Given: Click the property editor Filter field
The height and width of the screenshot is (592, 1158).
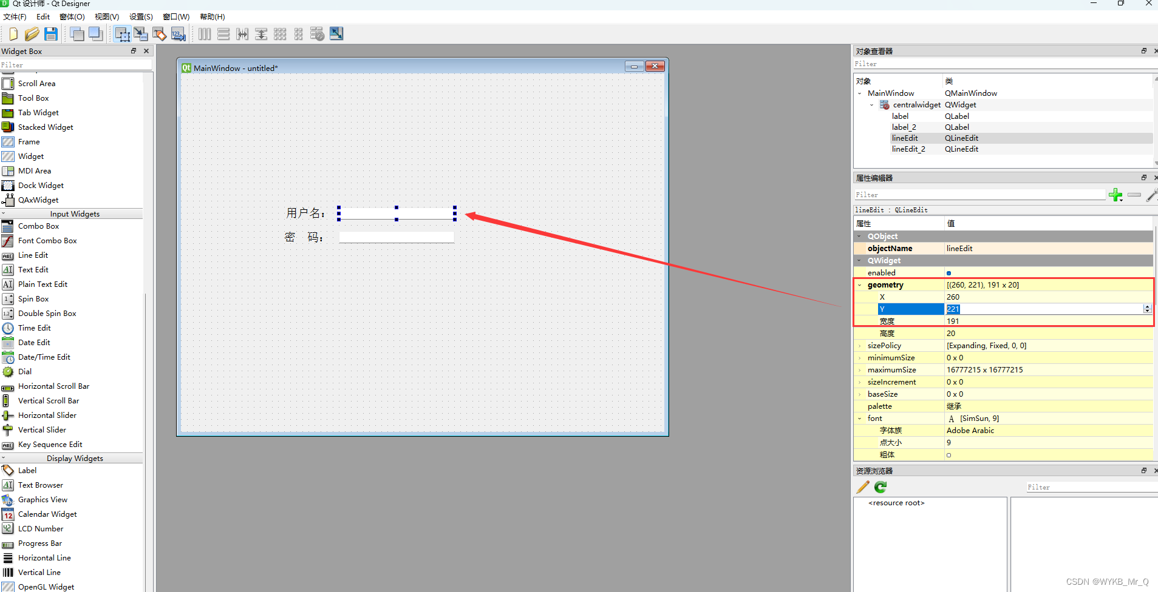Looking at the screenshot, I should (979, 195).
